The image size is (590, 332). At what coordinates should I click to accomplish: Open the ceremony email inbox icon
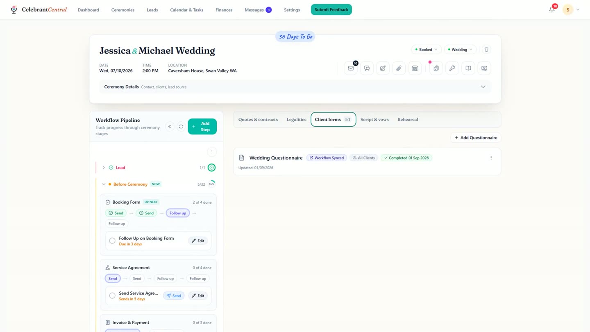point(351,68)
